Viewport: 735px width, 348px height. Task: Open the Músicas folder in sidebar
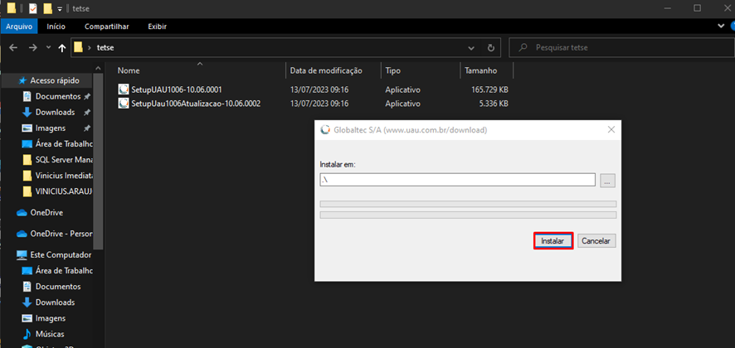coord(51,334)
